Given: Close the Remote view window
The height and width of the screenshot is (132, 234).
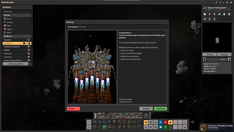Looking at the screenshot, I should 231,2.
